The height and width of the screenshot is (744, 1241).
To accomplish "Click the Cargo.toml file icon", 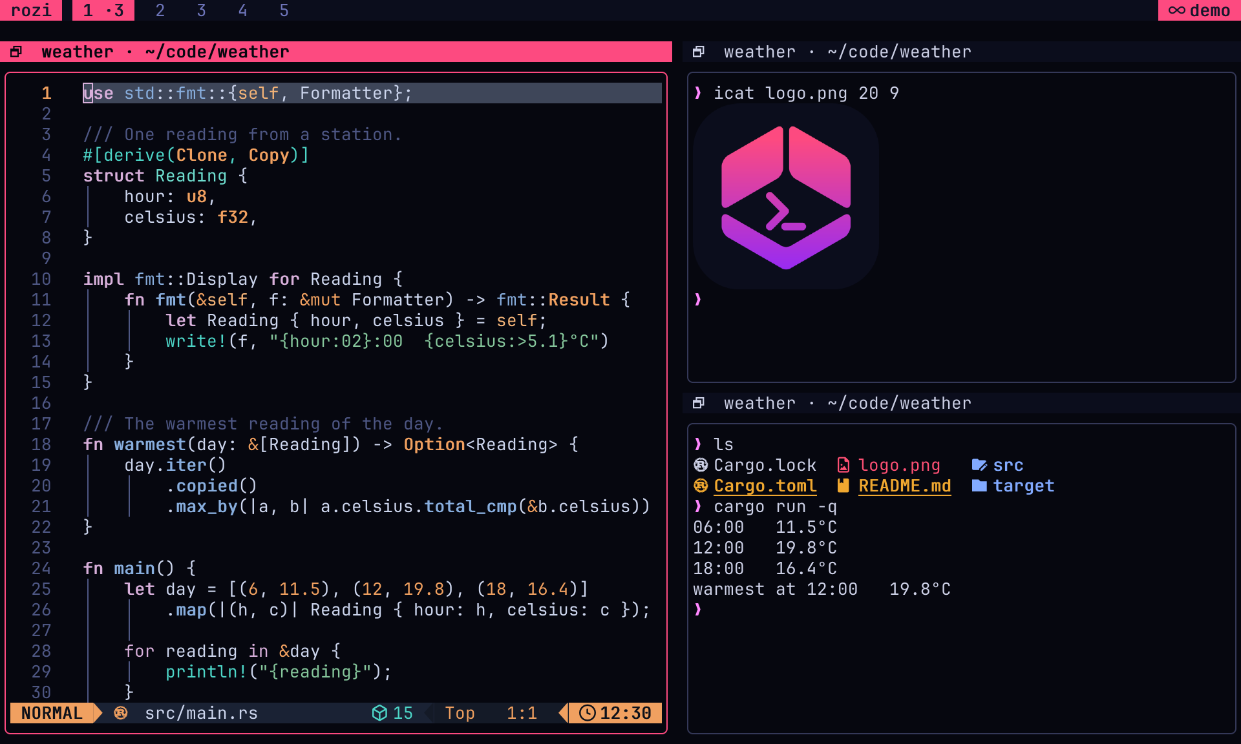I will point(701,486).
